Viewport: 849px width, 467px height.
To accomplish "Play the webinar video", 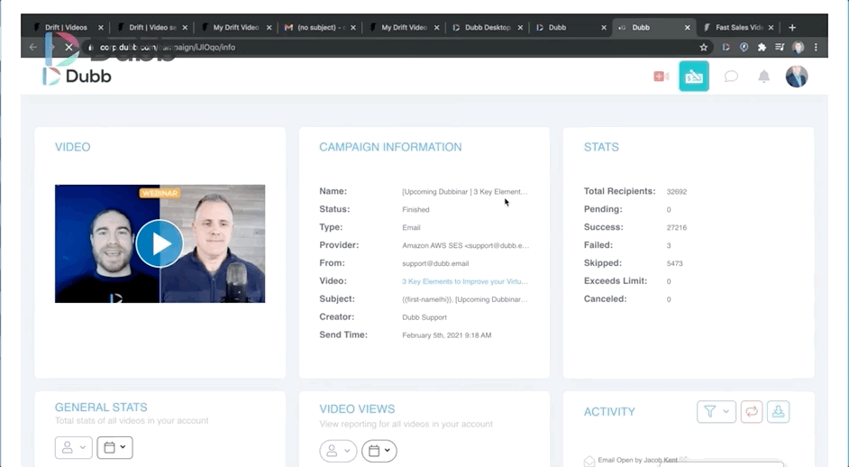I will click(x=160, y=243).
